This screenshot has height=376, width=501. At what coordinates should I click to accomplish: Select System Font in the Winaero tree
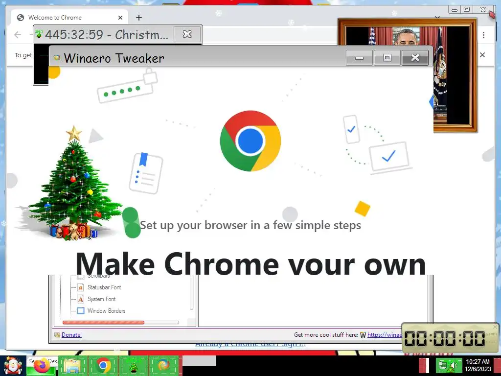(x=102, y=299)
